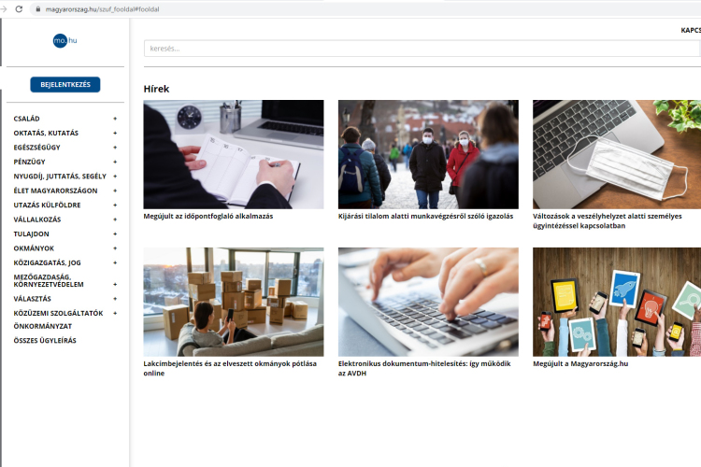Open 'Kijárási tilalom alatti munkavégzésről' article link

click(x=425, y=216)
